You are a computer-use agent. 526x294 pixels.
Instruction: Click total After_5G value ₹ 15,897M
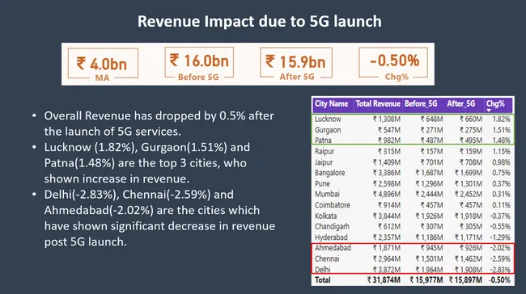465,280
